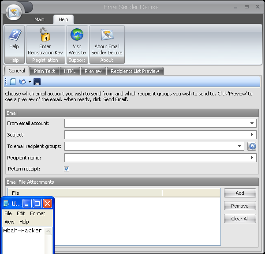Minimize Email Sender Deluxe window

236,7
